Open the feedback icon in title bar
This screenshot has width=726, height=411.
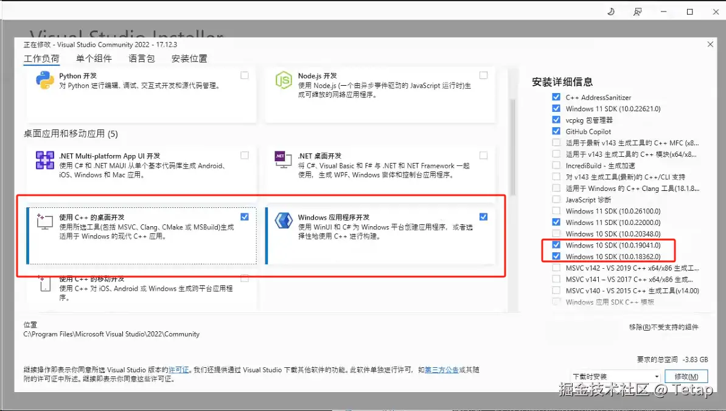click(638, 12)
